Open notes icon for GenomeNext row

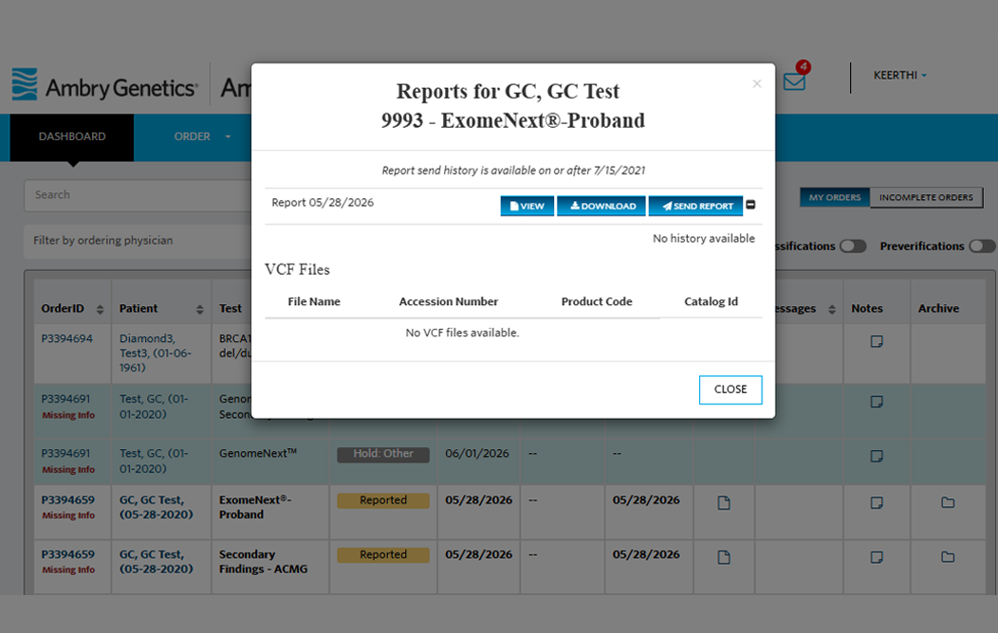[877, 456]
